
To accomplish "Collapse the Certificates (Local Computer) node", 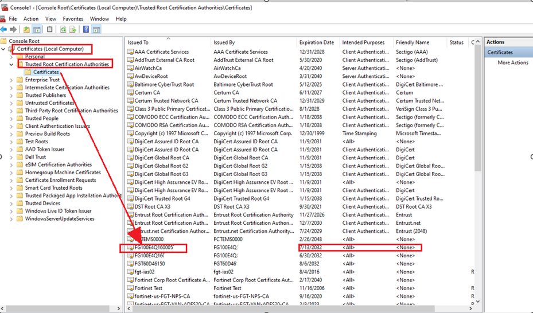I will coord(4,49).
